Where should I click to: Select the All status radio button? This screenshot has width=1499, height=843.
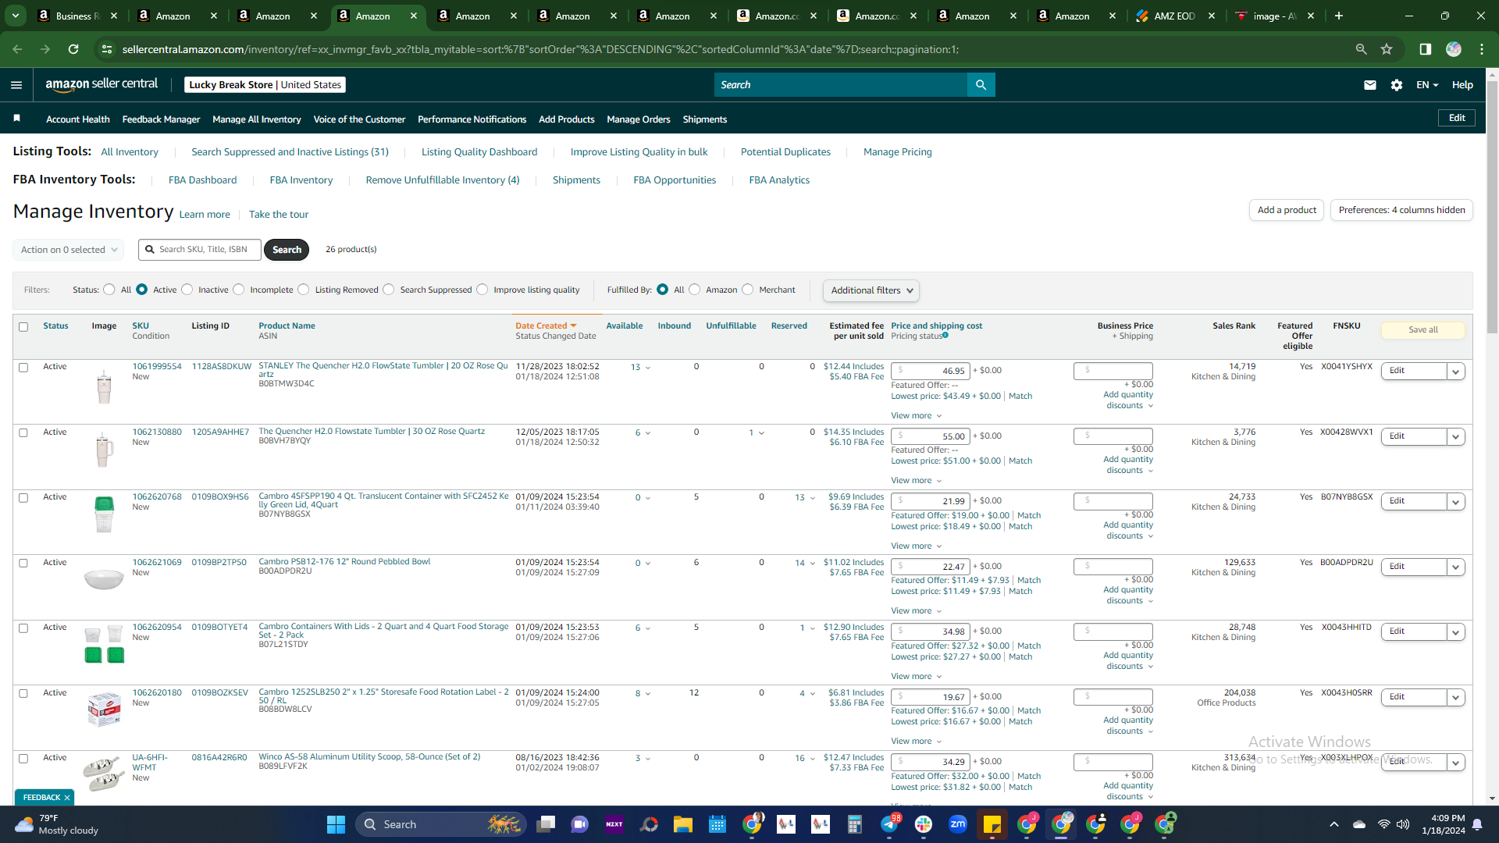pyautogui.click(x=109, y=290)
